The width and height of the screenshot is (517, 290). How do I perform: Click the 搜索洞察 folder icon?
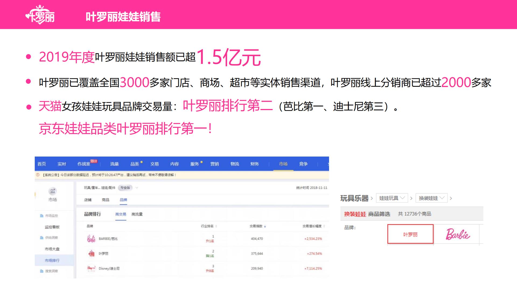click(41, 271)
